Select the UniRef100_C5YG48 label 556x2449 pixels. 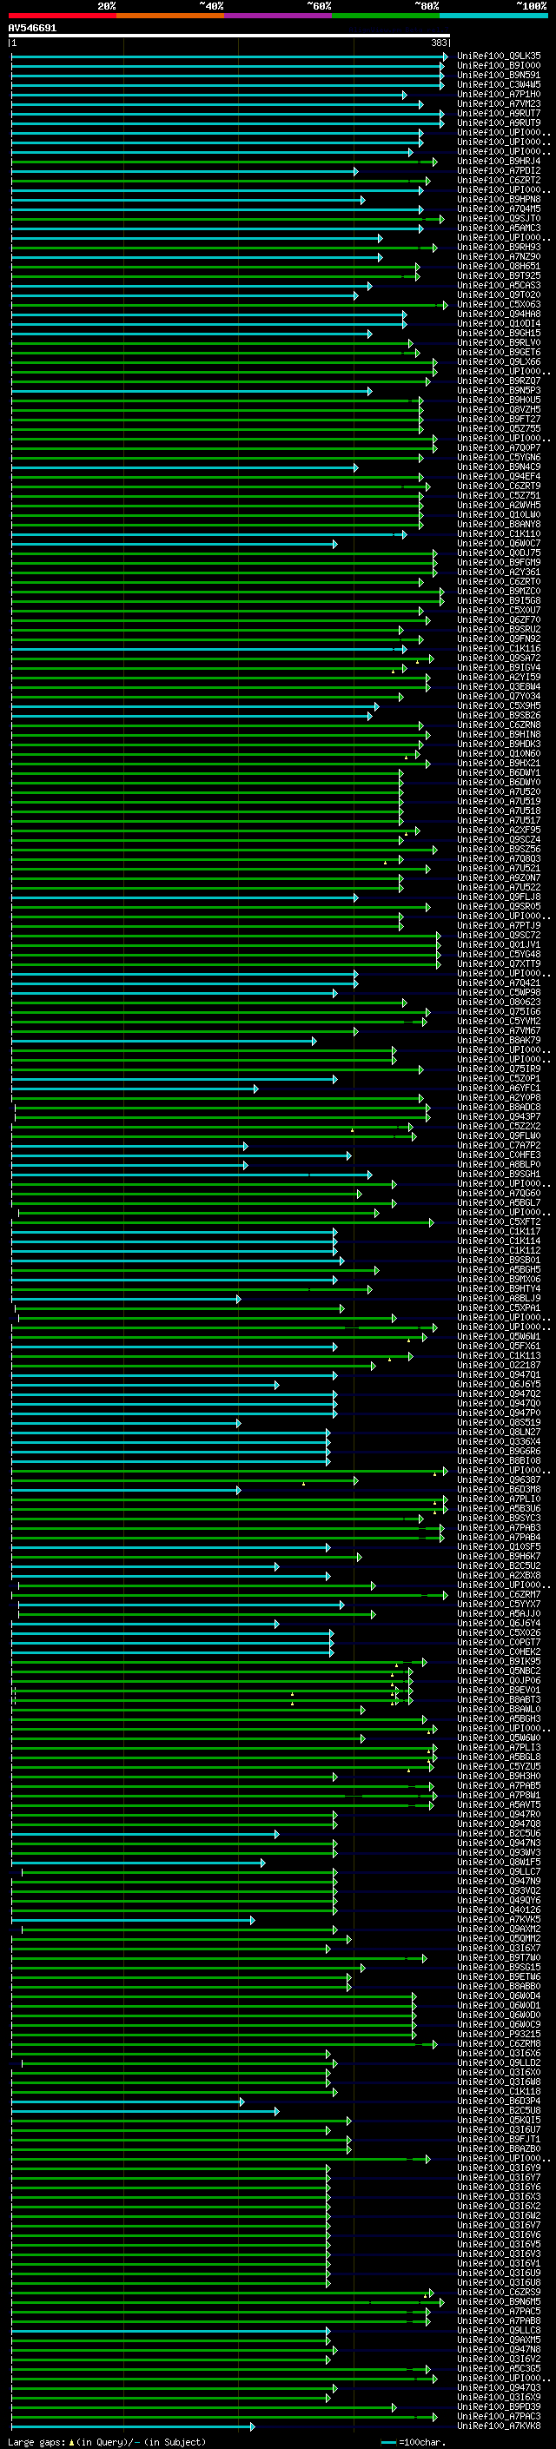[x=499, y=954]
